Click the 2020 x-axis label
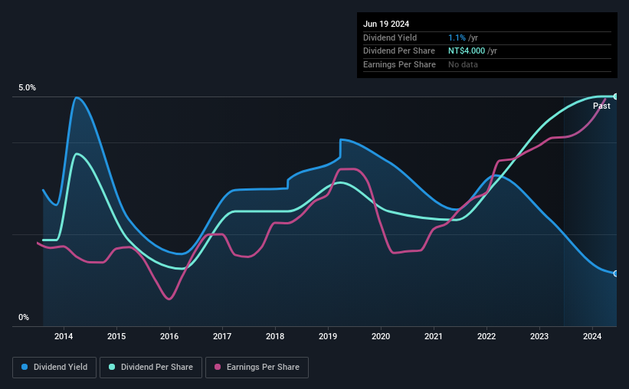The width and height of the screenshot is (629, 389). [381, 336]
